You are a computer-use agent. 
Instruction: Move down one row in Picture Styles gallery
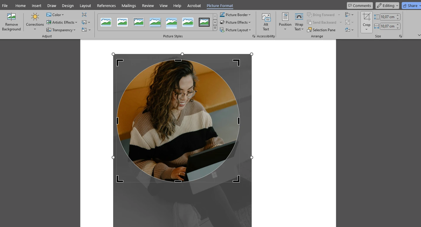(x=215, y=22)
